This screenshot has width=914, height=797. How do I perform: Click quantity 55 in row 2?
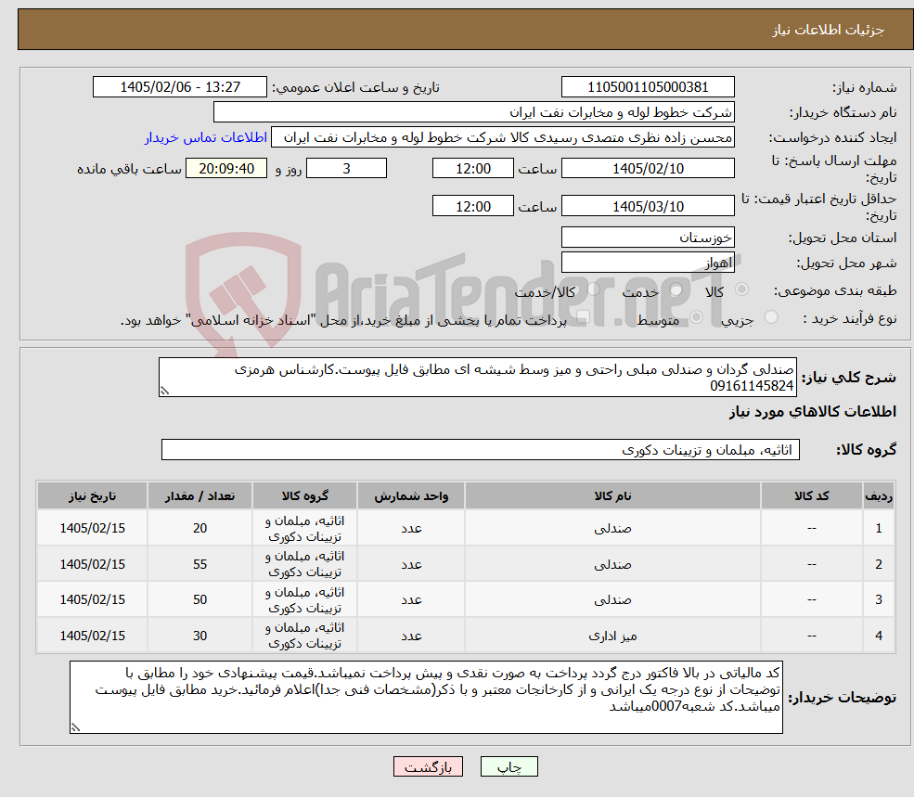click(200, 564)
